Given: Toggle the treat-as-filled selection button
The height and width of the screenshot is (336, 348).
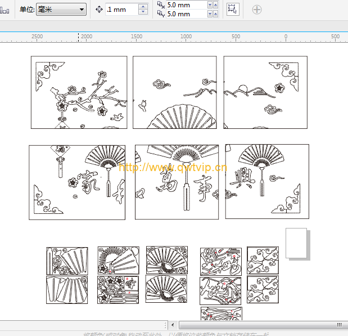Looking at the screenshot, I should point(233,10).
